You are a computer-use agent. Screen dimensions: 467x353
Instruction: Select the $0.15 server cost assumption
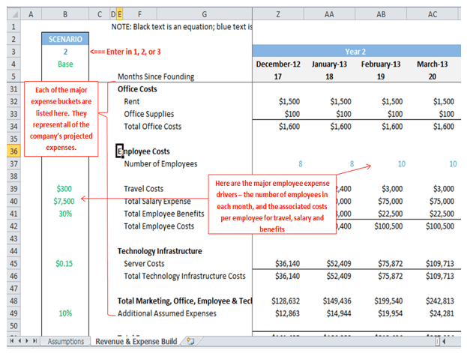click(x=65, y=264)
